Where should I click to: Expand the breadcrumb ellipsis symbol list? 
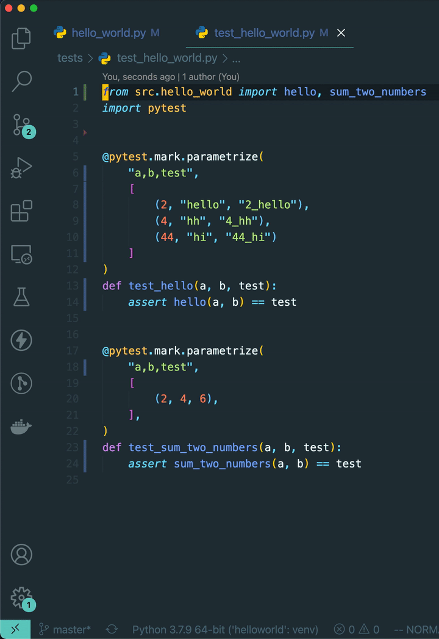tap(237, 59)
